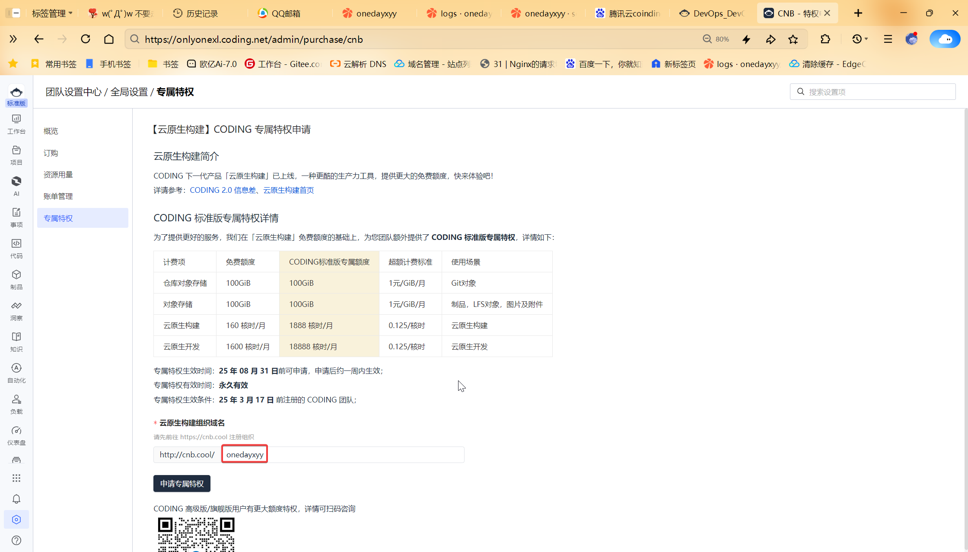
Task: Open the CODING 2.0 信息差 link
Action: [223, 190]
